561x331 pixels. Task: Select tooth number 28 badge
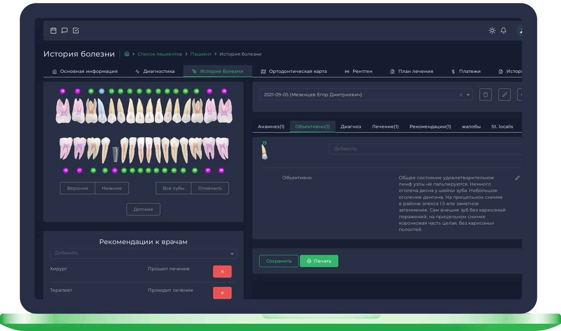[x=224, y=91]
